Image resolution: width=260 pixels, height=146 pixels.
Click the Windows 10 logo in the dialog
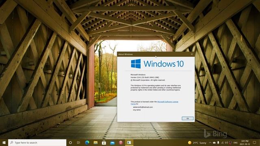[x=157, y=64]
